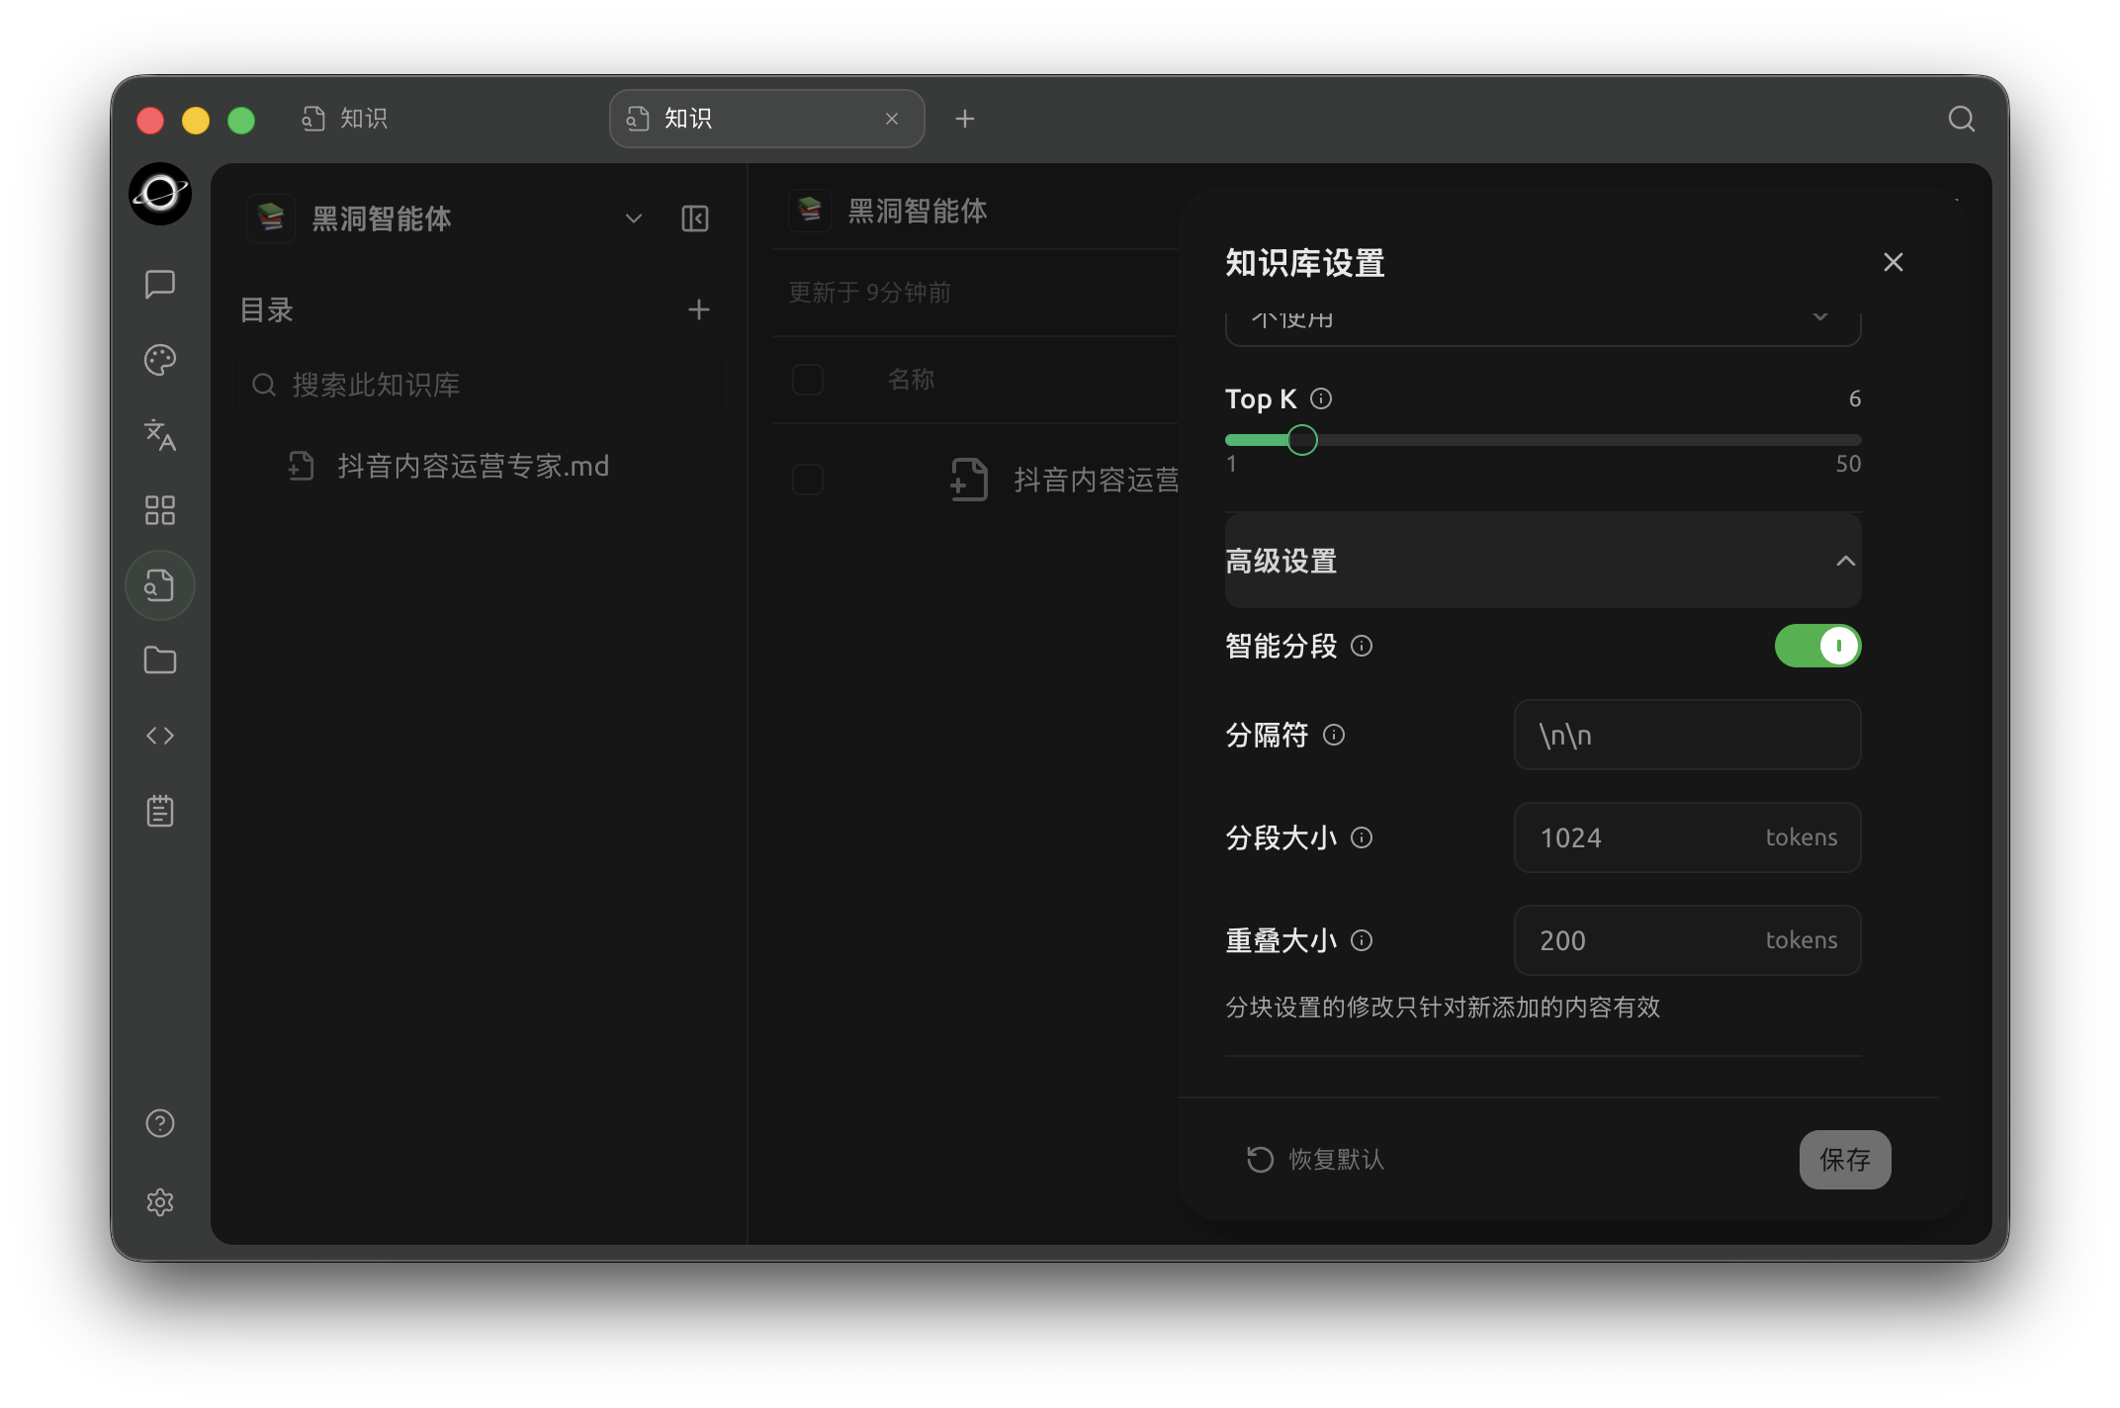
Task: Switch to the first 知识 tab
Action: click(344, 119)
